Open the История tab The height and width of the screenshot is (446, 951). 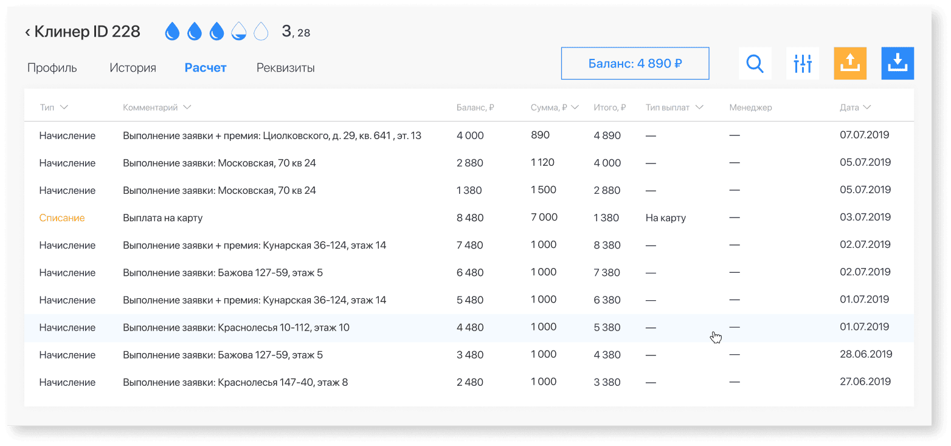(133, 68)
